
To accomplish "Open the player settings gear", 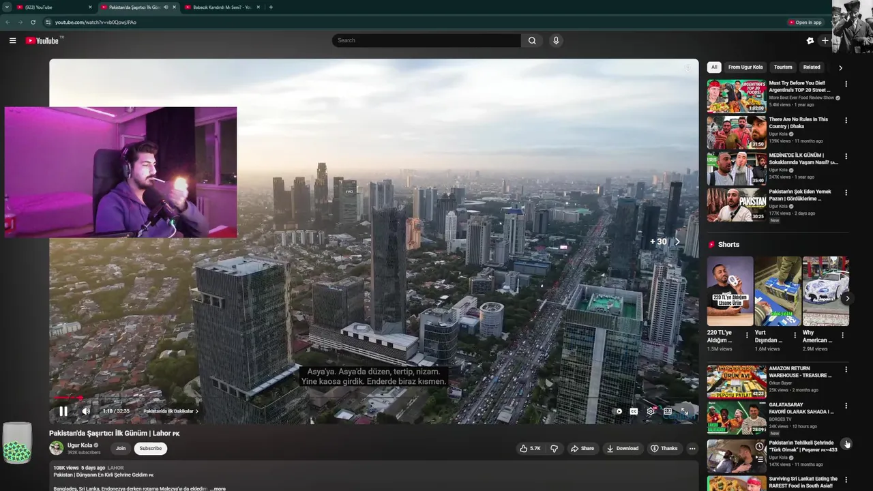I will [651, 411].
